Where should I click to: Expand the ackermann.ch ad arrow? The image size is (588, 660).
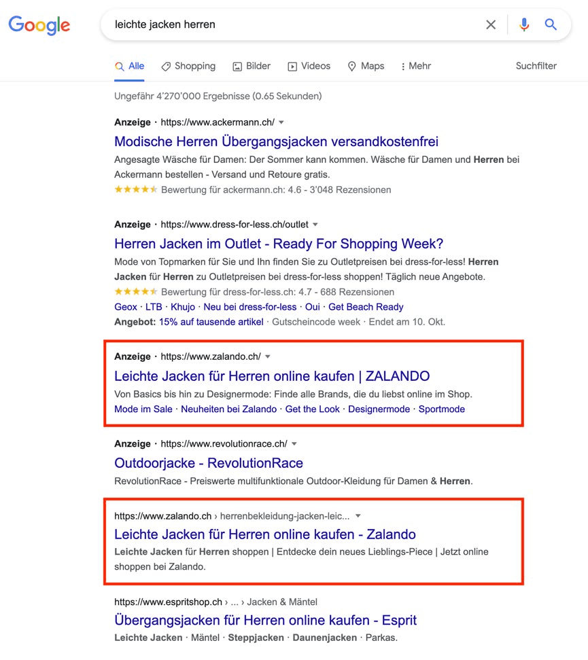pyautogui.click(x=280, y=122)
